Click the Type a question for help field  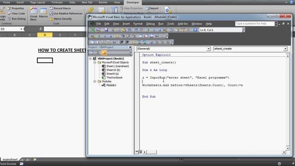click(x=255, y=24)
